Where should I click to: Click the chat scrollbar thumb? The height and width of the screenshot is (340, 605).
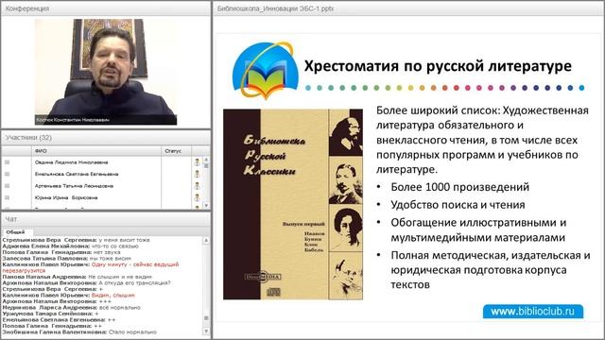(x=206, y=318)
